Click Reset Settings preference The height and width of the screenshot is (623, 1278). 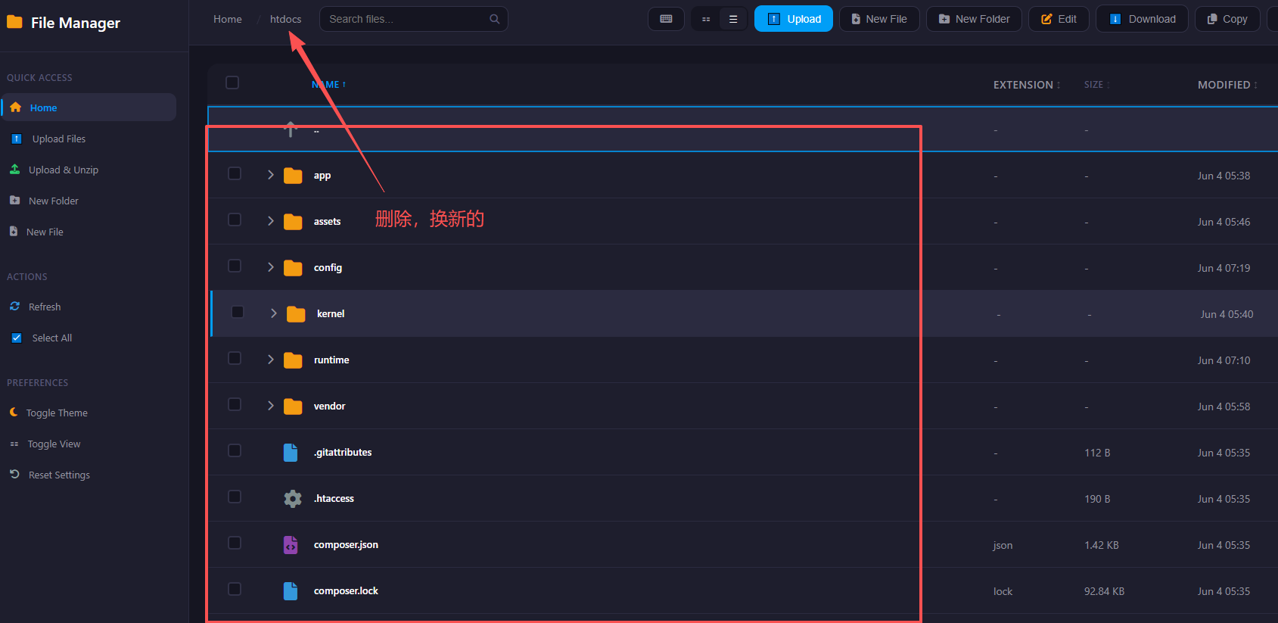(89, 475)
